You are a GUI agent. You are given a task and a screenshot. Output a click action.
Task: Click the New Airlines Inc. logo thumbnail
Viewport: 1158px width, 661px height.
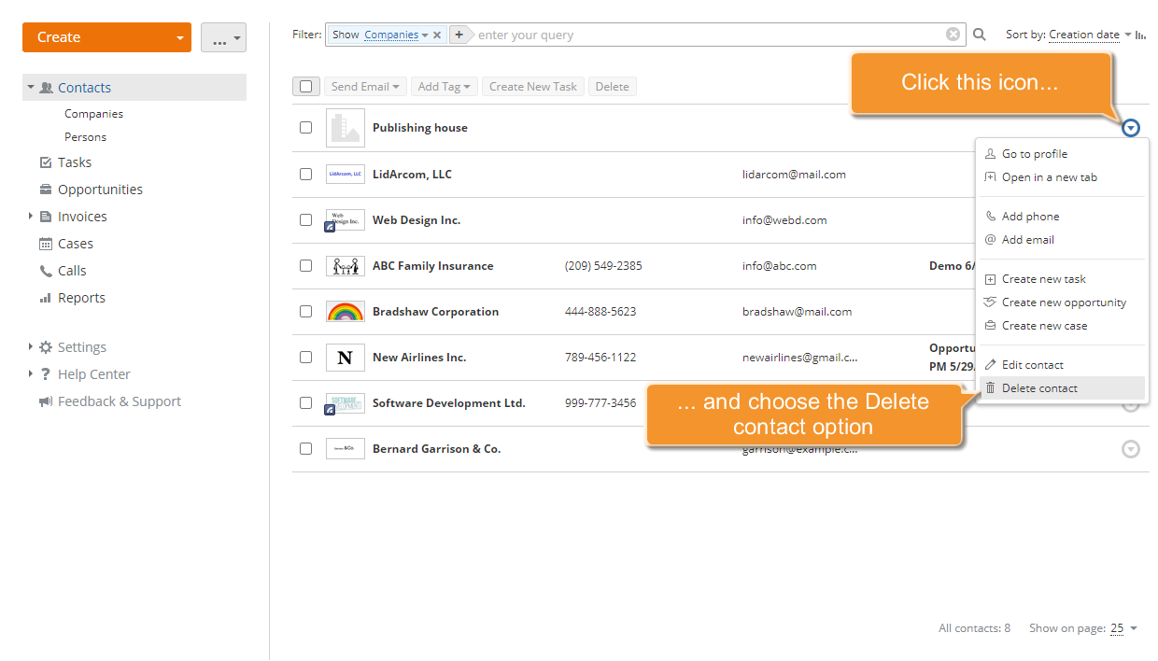point(346,358)
